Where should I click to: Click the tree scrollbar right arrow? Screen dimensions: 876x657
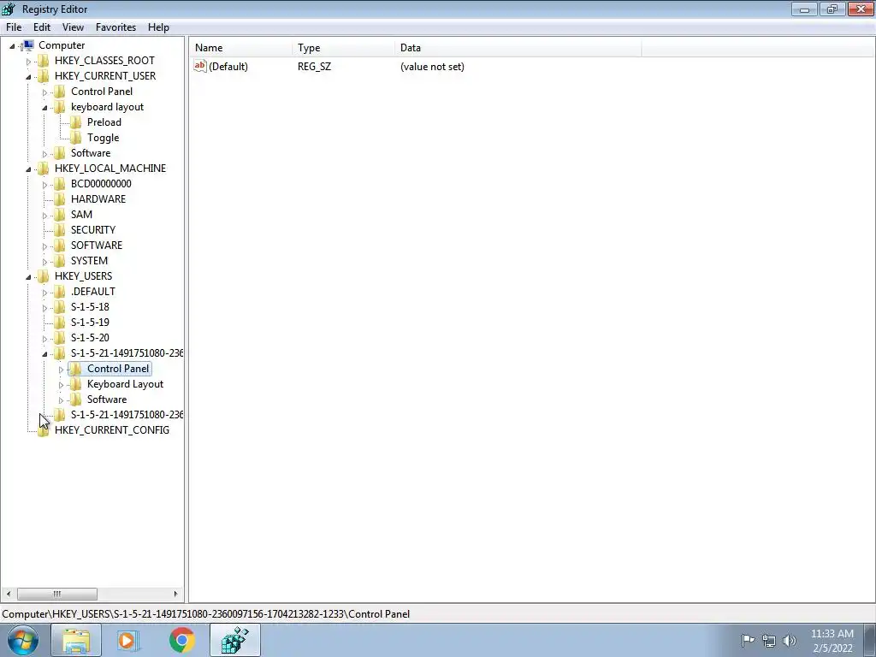coord(175,594)
